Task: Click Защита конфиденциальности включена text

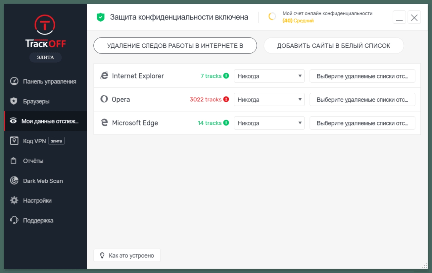Action: (179, 17)
